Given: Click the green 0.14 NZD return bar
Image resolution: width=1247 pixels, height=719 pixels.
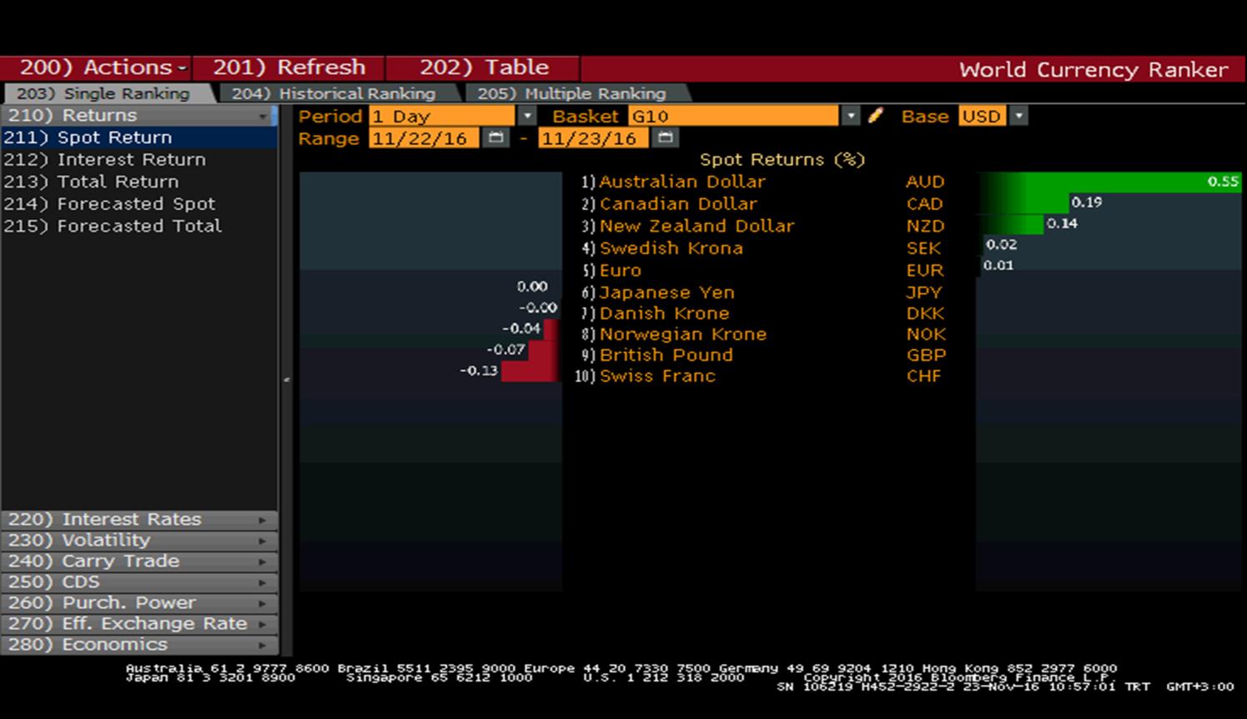Looking at the screenshot, I should point(1010,223).
